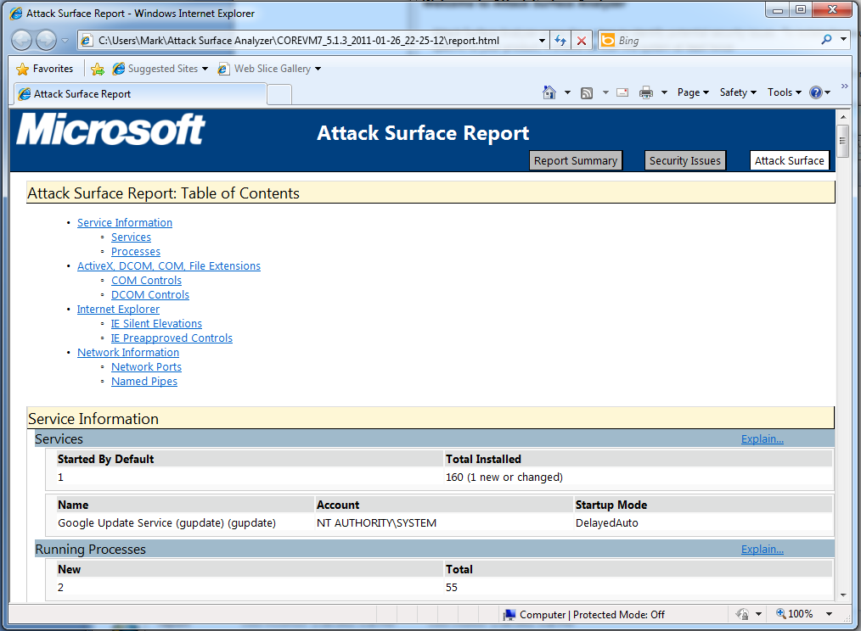
Task: Click the status bar security icon
Action: (x=742, y=614)
